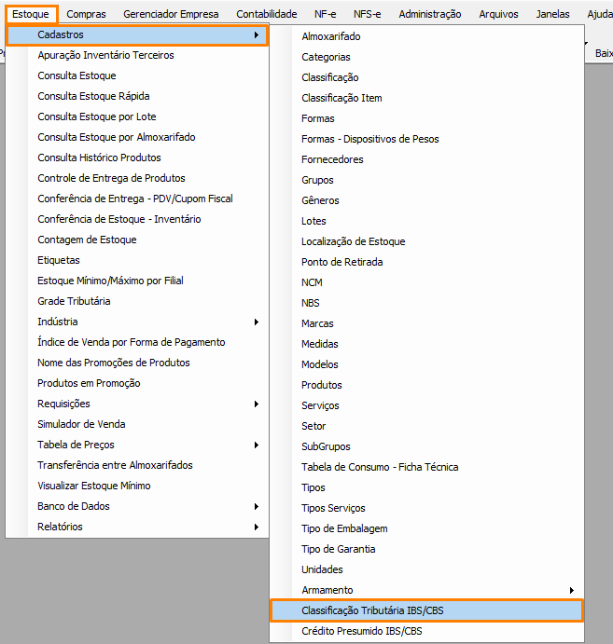Select Grade Tributária
Viewport: 613px width, 644px height.
pyautogui.click(x=137, y=301)
